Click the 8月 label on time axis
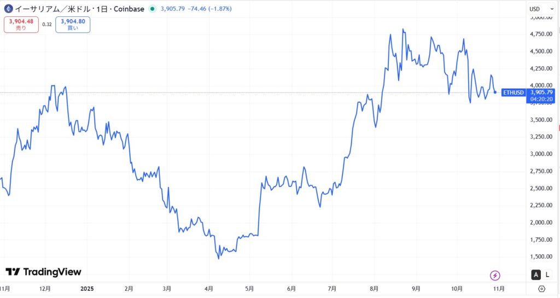 tap(374, 288)
